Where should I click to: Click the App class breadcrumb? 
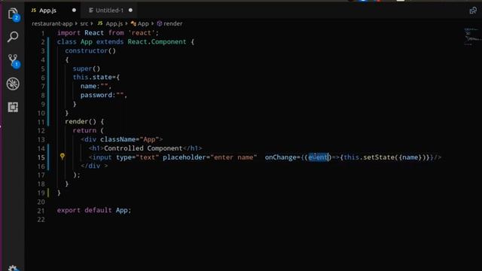[x=143, y=23]
